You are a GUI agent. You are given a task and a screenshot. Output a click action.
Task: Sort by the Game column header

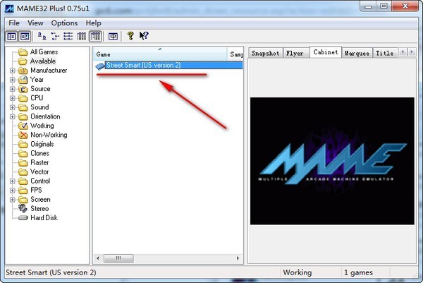160,54
